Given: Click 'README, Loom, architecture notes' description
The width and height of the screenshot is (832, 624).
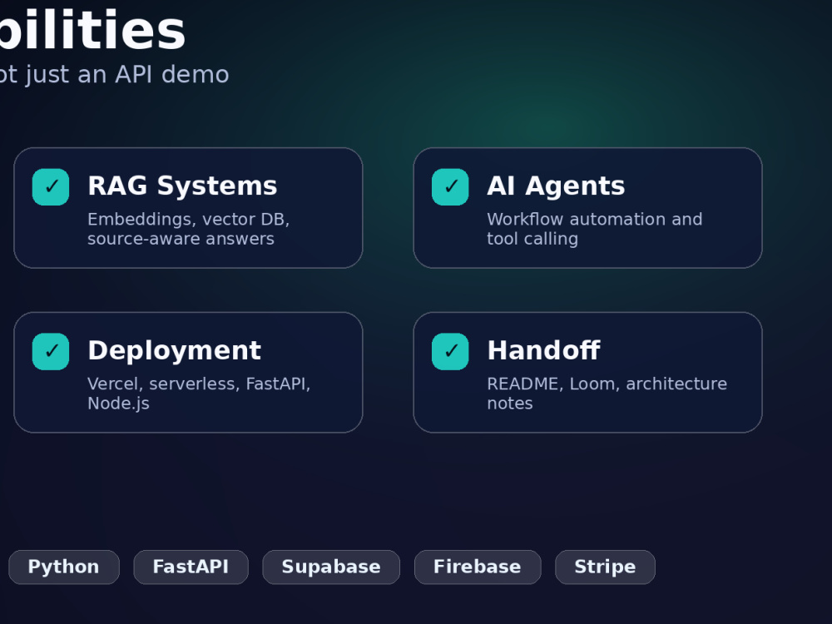Looking at the screenshot, I should coord(607,394).
